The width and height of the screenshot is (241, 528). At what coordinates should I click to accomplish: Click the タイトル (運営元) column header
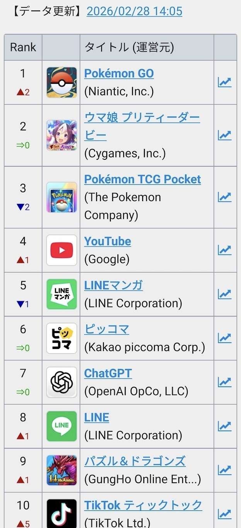[129, 47]
